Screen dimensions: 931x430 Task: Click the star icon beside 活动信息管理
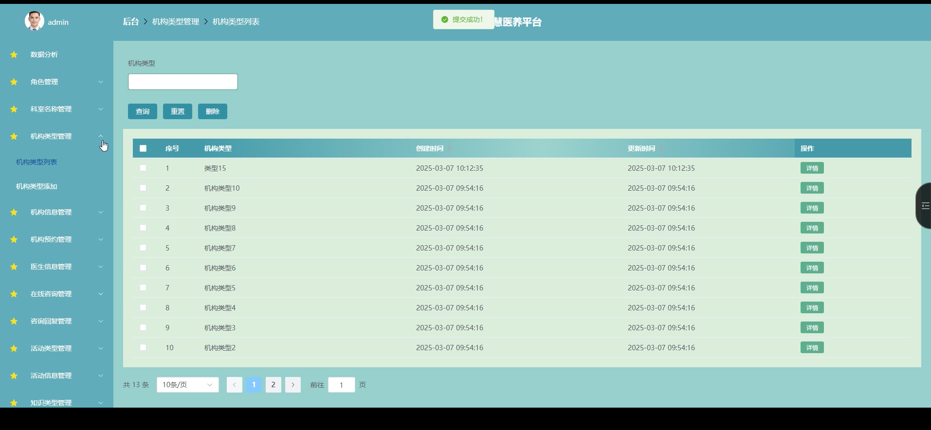(14, 376)
